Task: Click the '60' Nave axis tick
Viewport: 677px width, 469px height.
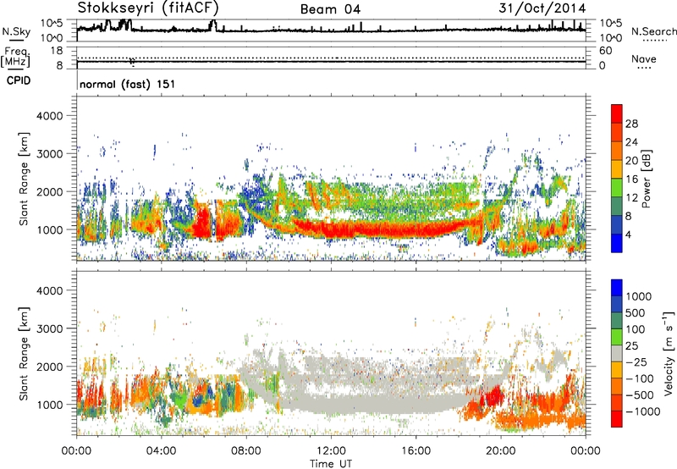Action: [605, 51]
